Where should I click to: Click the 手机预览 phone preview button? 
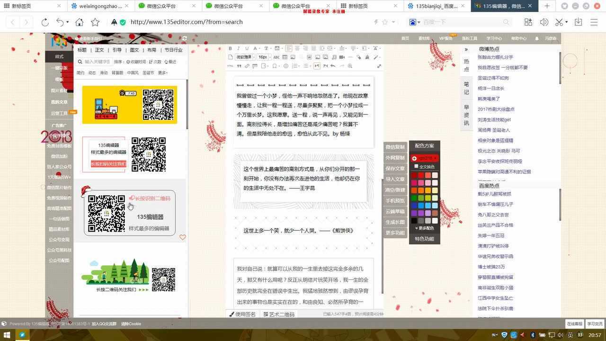coord(395,201)
